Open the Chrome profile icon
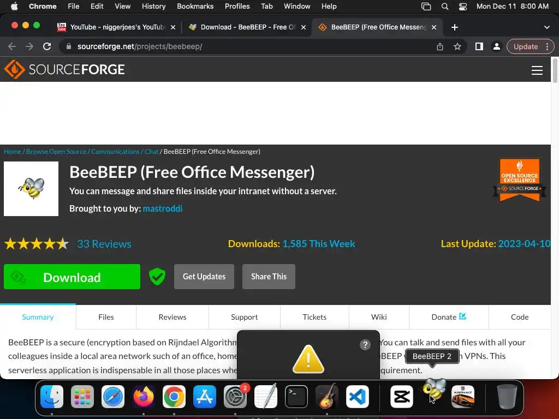 (496, 46)
